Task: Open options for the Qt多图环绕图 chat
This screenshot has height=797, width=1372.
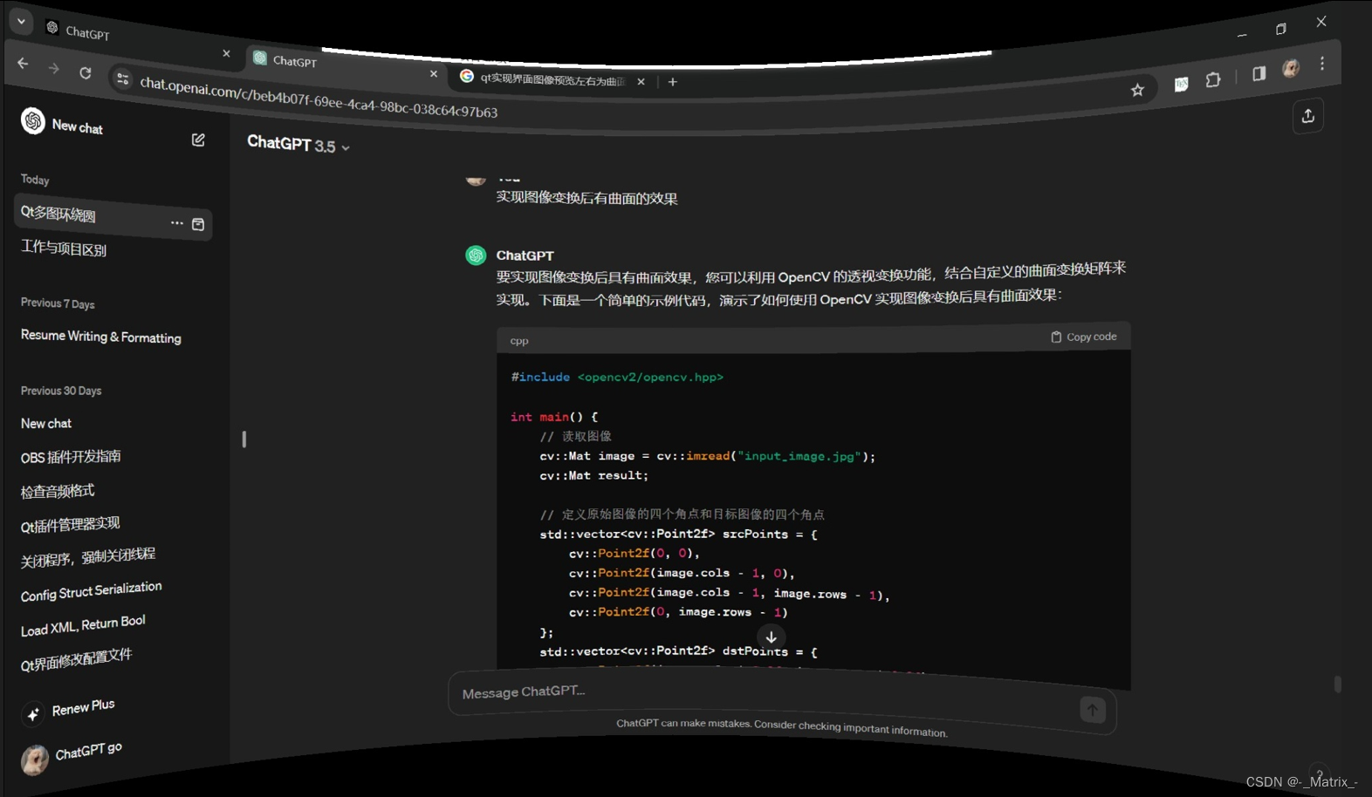Action: 176,223
